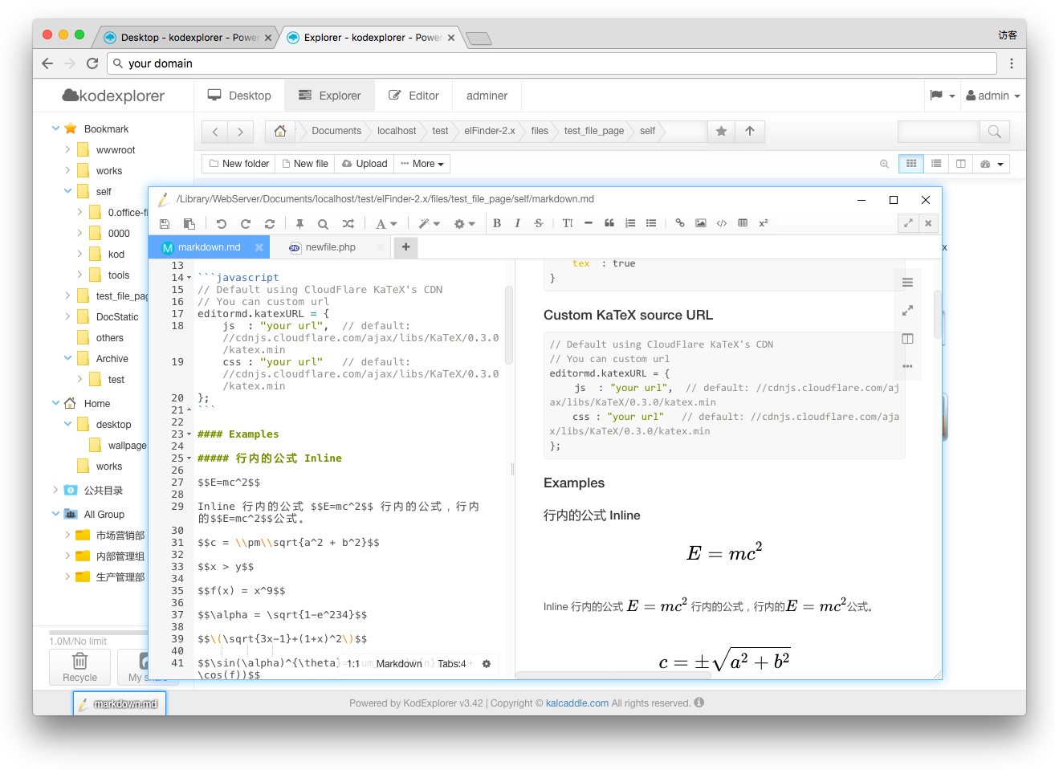Add bookmark with the star favorite icon
Image resolution: width=1055 pixels, height=770 pixels.
[721, 131]
